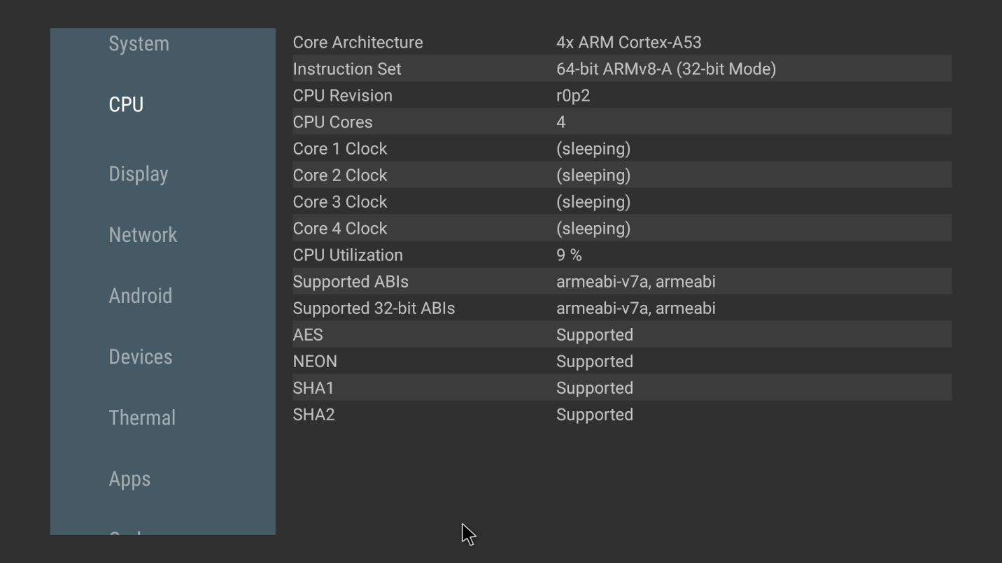Select the CPU sidebar item
Viewport: 1002px width, 563px height.
tap(126, 105)
